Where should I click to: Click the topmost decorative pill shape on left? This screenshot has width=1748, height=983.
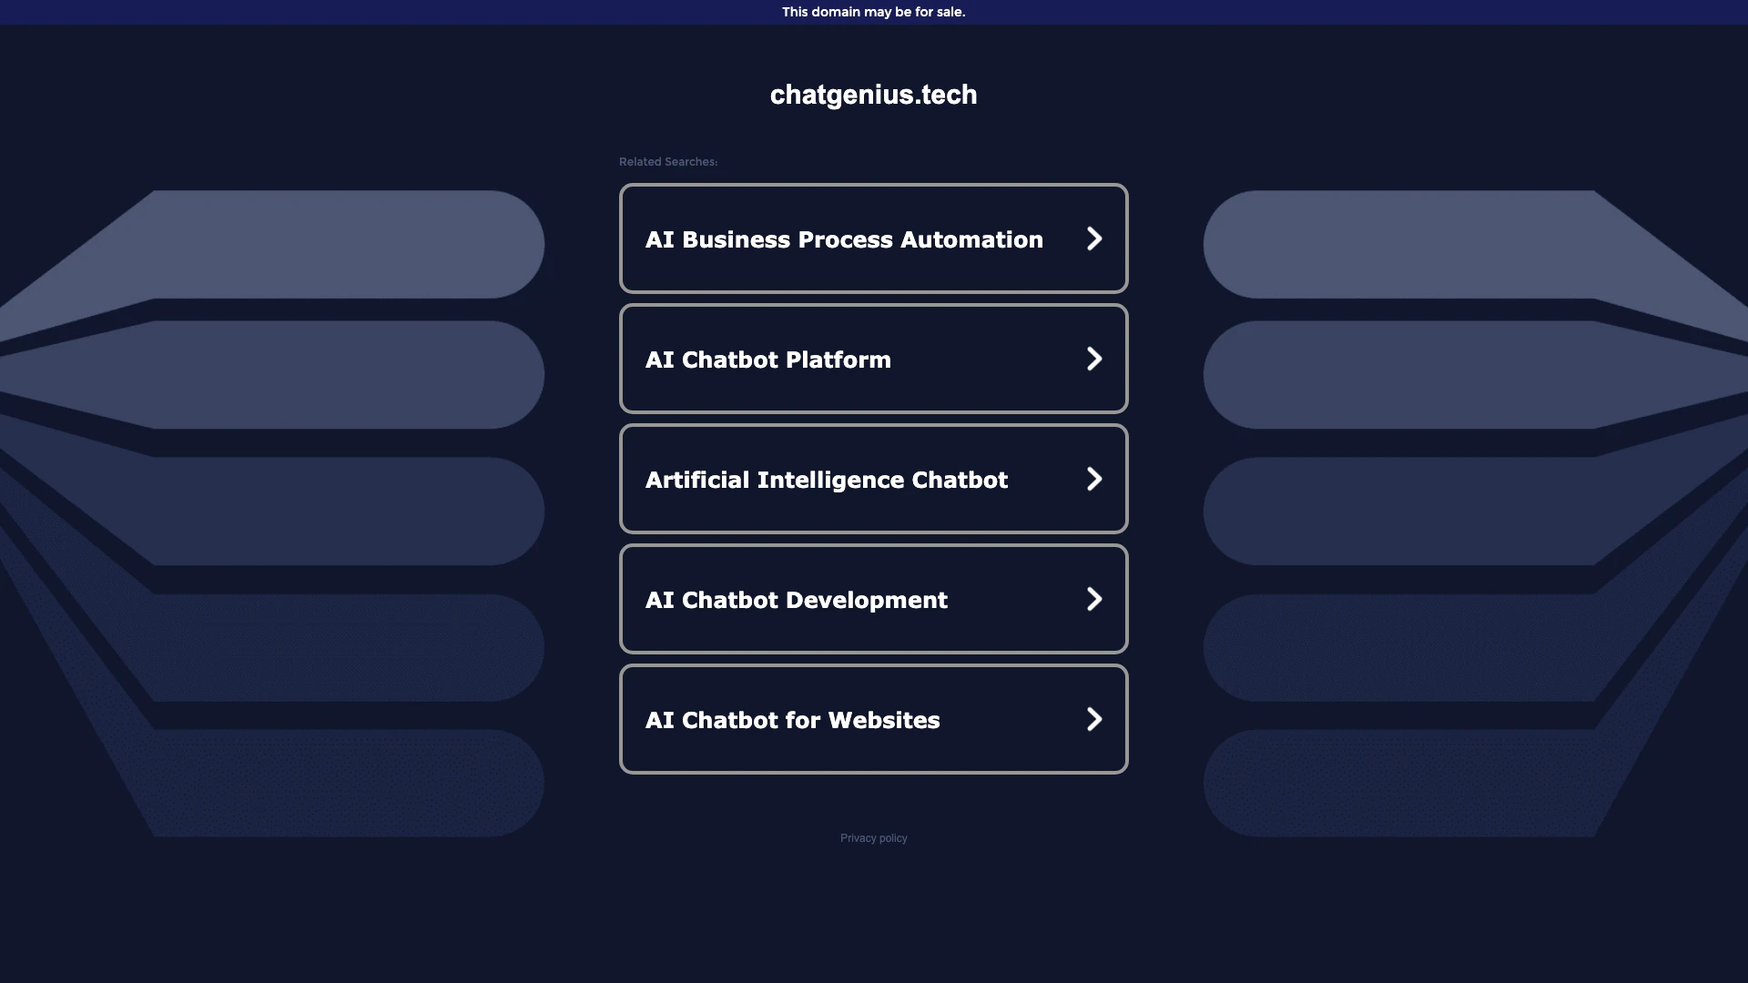[x=346, y=244]
